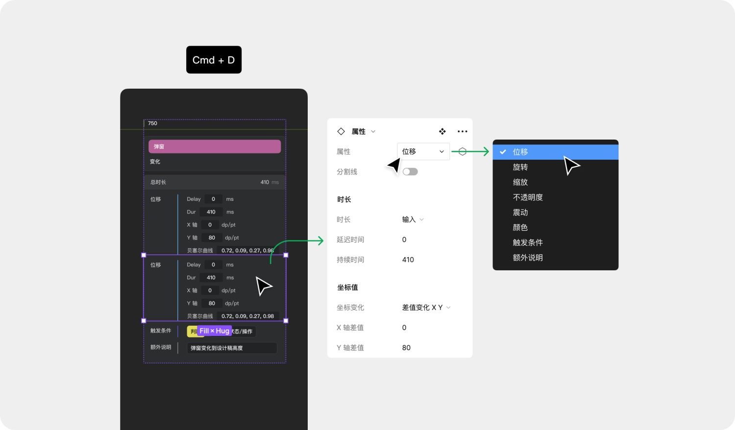Click the Cmd + D shortcut badge
Viewport: 735px width, 430px height.
click(214, 60)
